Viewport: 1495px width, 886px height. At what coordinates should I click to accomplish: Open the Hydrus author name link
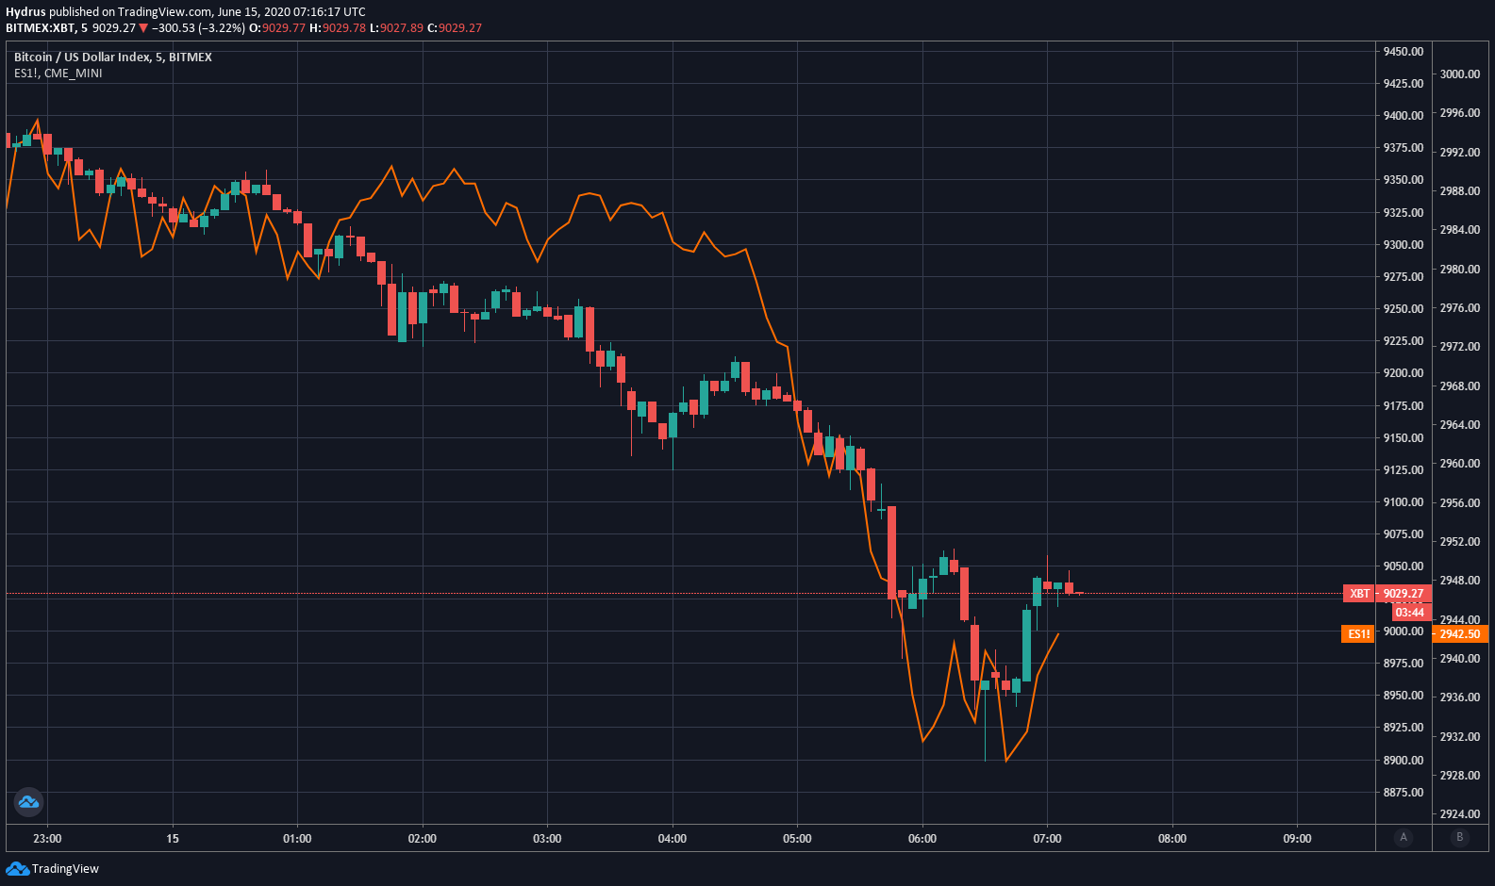click(25, 12)
